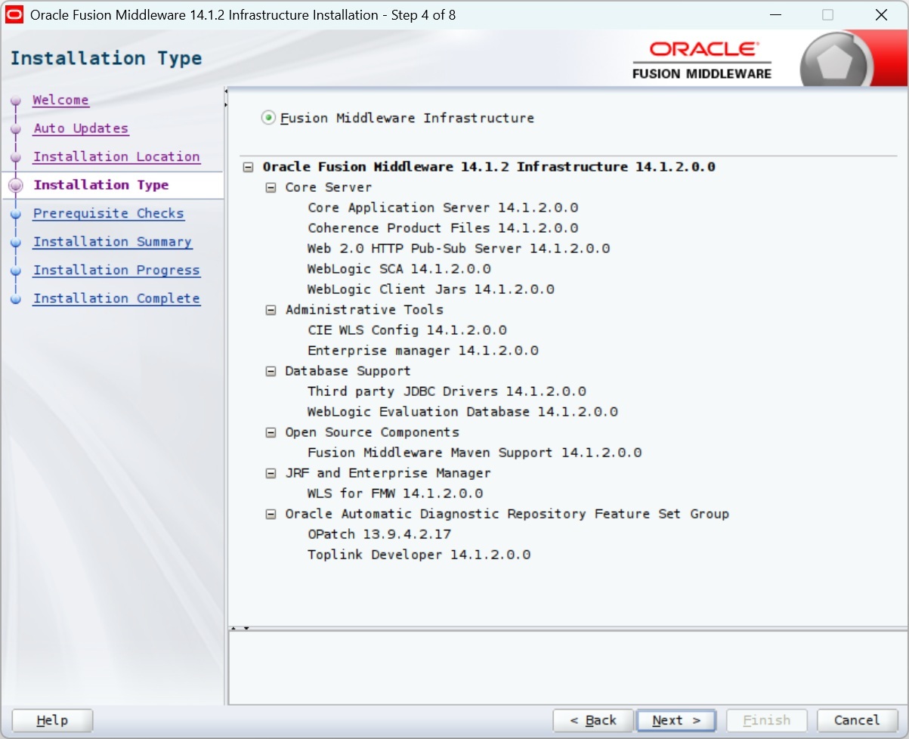The width and height of the screenshot is (909, 739).
Task: Click inside the bottom message pane
Action: 567,668
